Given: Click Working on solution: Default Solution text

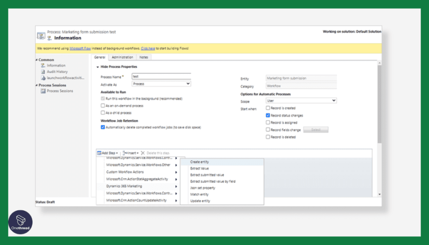Looking at the screenshot, I should tap(352, 31).
